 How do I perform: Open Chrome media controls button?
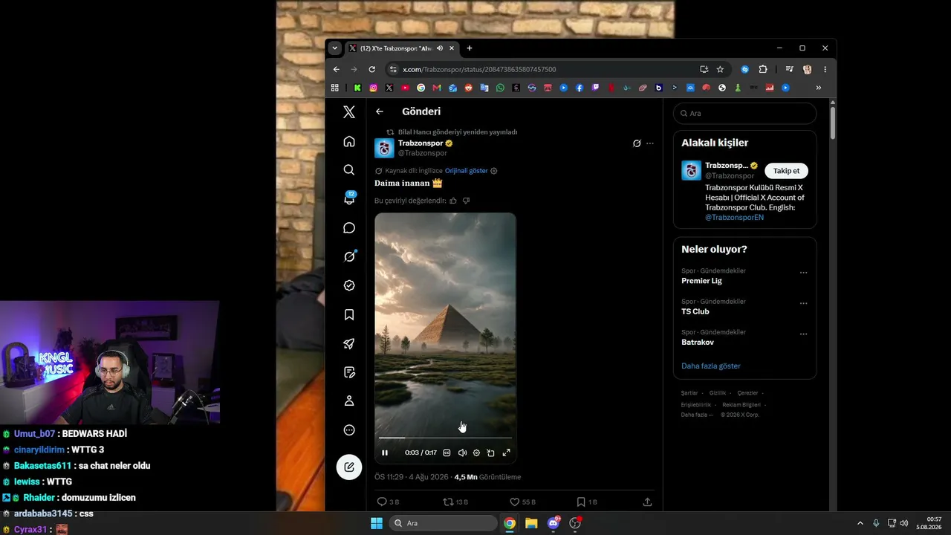pos(790,69)
